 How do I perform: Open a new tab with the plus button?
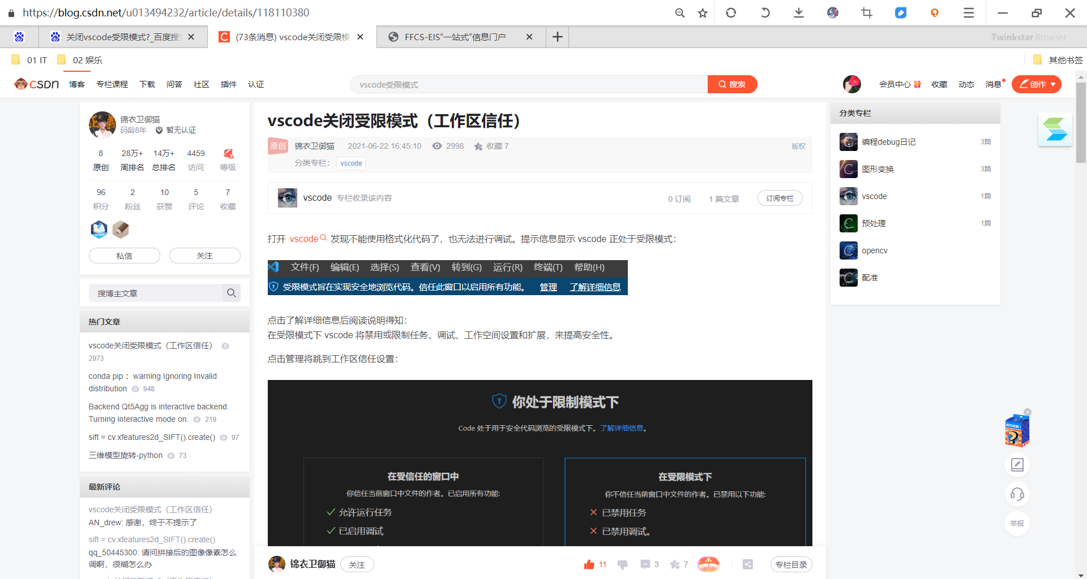coord(558,37)
